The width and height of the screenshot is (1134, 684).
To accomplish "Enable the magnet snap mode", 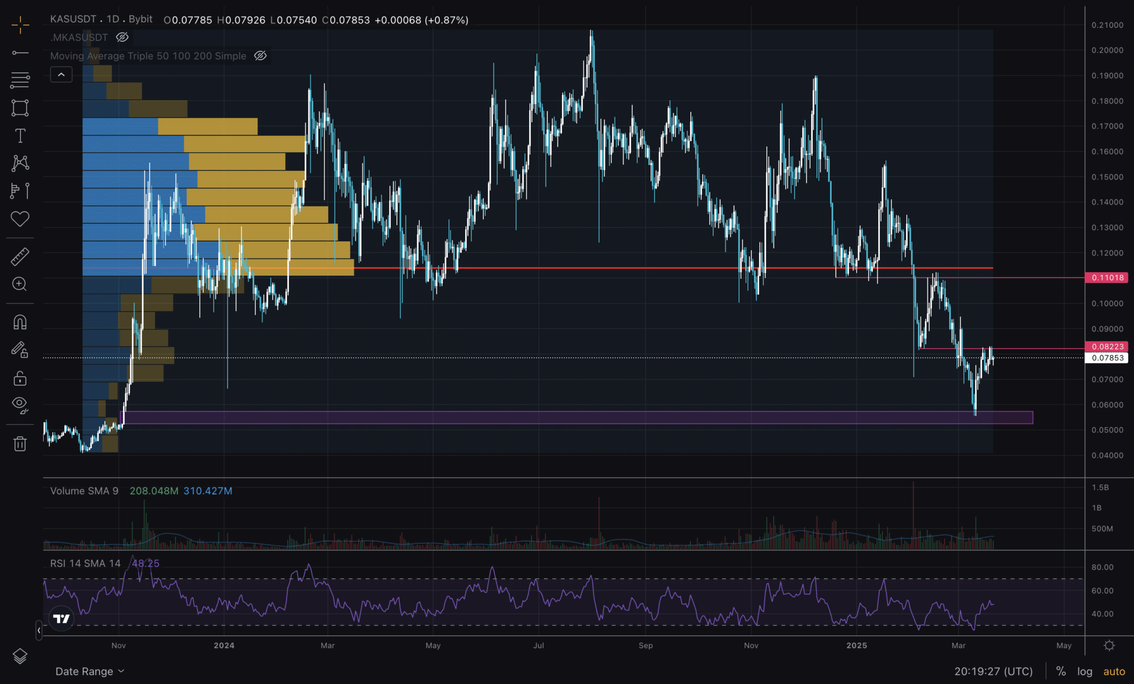I will 20,322.
